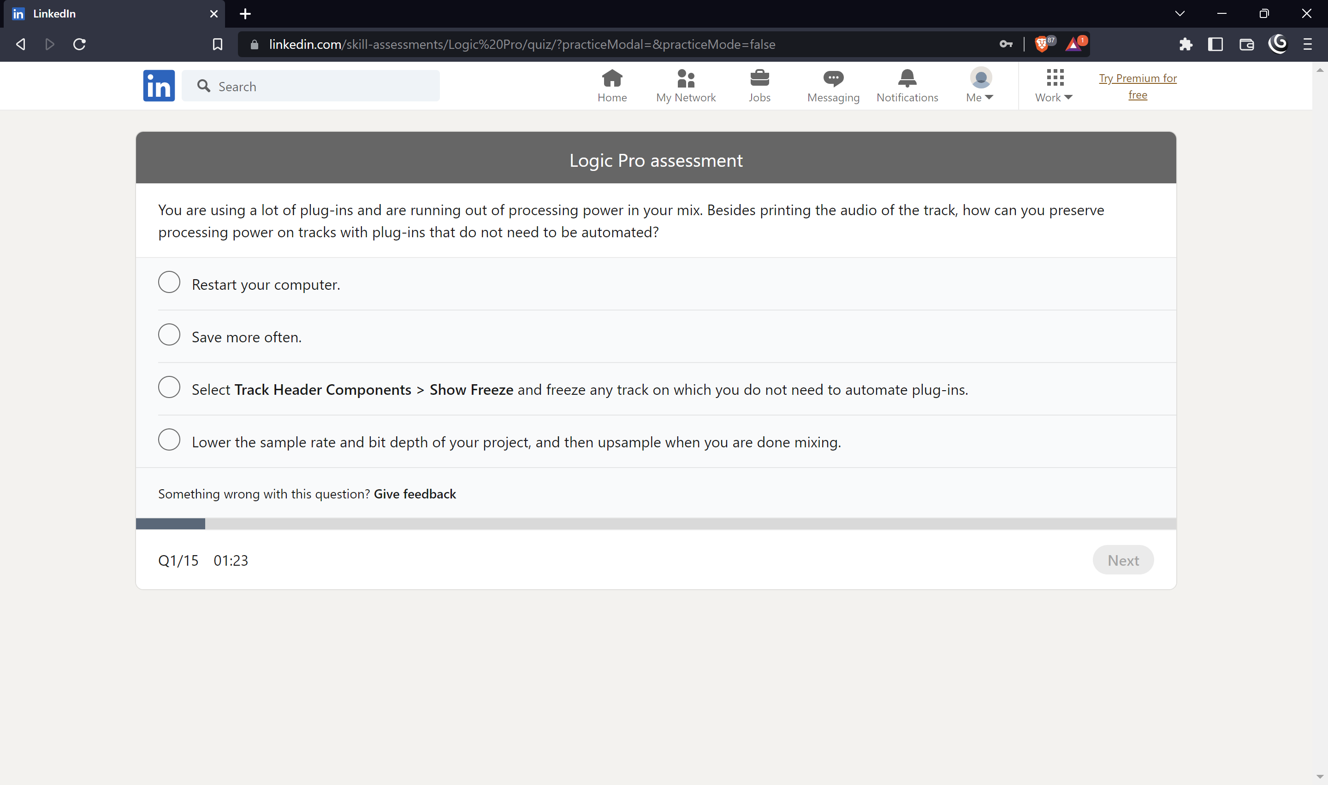Open the My Network icon

pos(686,85)
